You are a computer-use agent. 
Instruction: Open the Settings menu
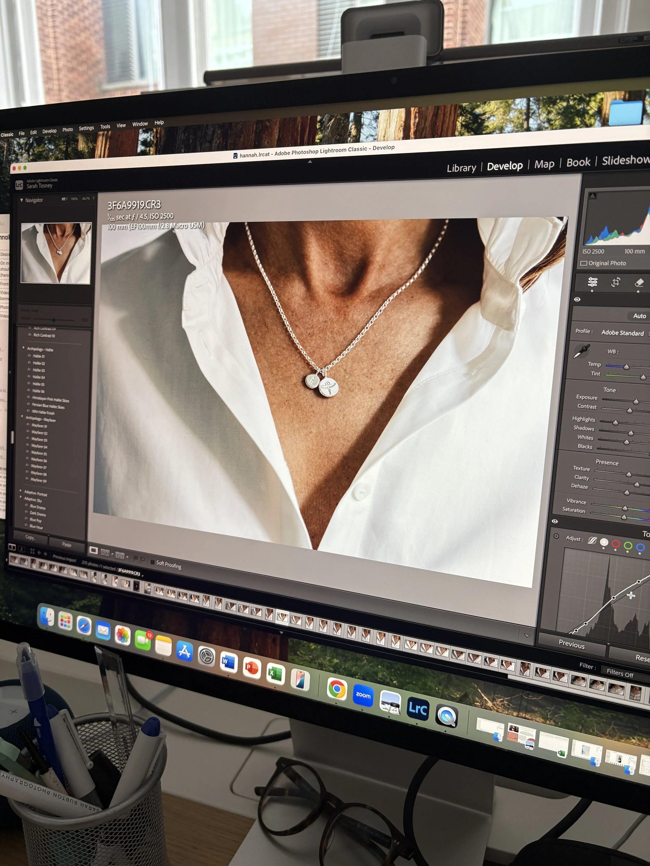[x=86, y=128]
